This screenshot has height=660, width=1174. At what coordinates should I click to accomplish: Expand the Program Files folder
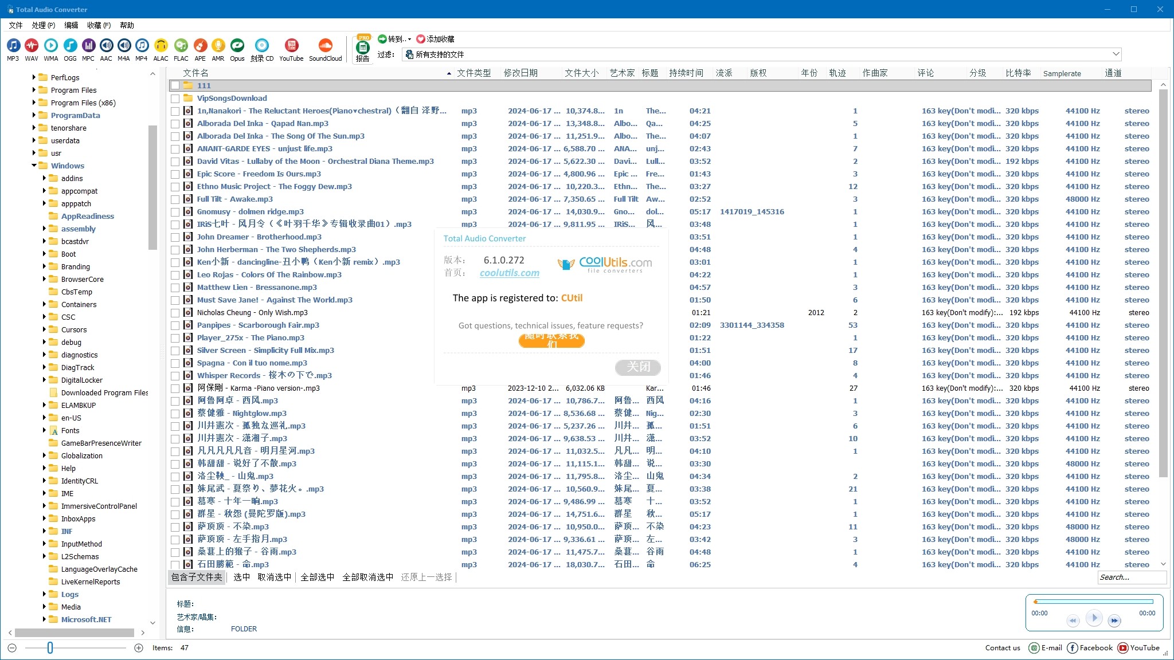(x=34, y=90)
